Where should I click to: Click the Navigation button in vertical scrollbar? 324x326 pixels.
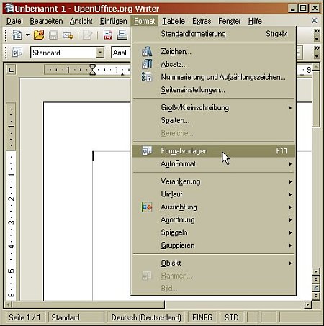tap(316, 288)
